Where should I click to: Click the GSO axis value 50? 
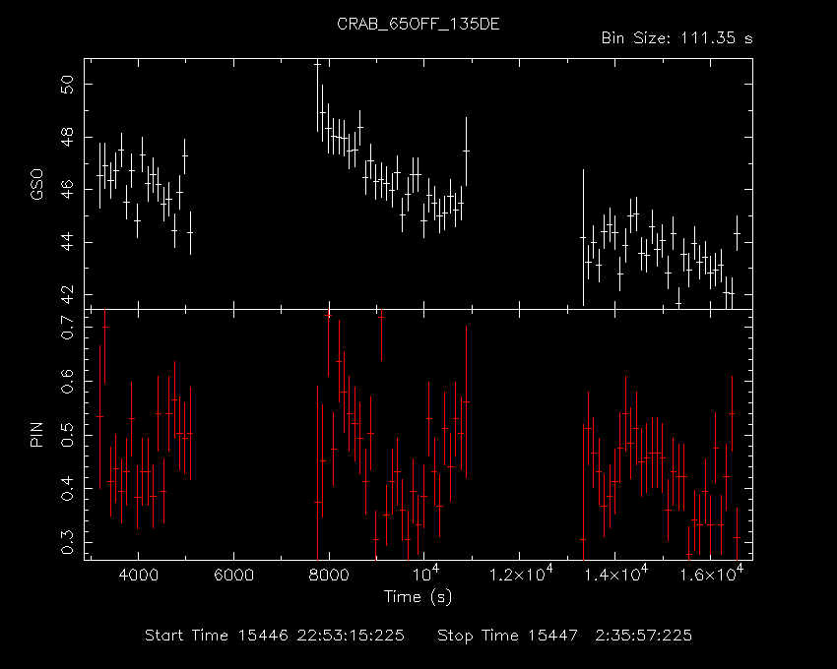pyautogui.click(x=68, y=85)
